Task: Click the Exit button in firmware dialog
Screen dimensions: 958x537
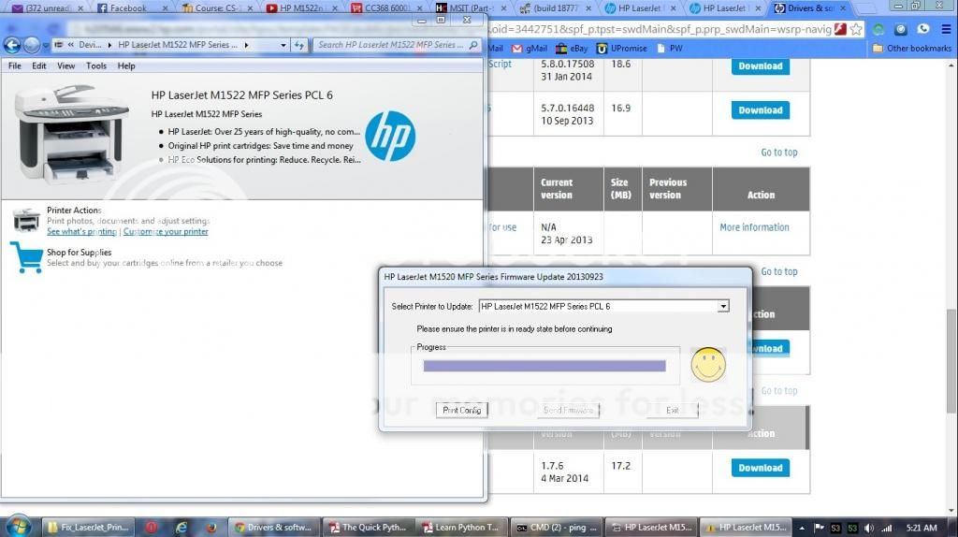Action: pyautogui.click(x=672, y=410)
